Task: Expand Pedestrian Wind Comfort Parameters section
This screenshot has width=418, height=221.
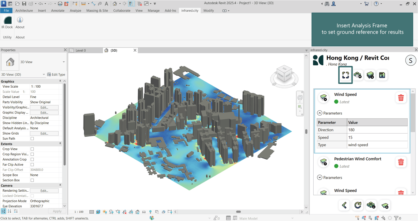Action: tap(320, 177)
